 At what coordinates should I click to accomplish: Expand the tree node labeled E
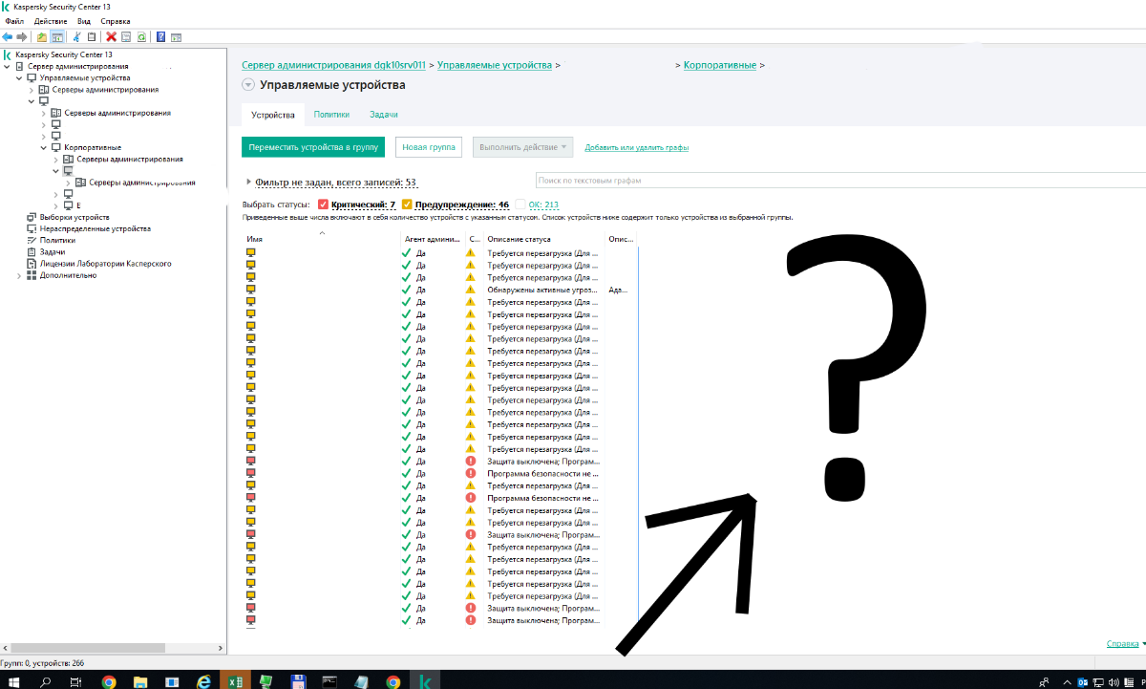[x=55, y=205]
